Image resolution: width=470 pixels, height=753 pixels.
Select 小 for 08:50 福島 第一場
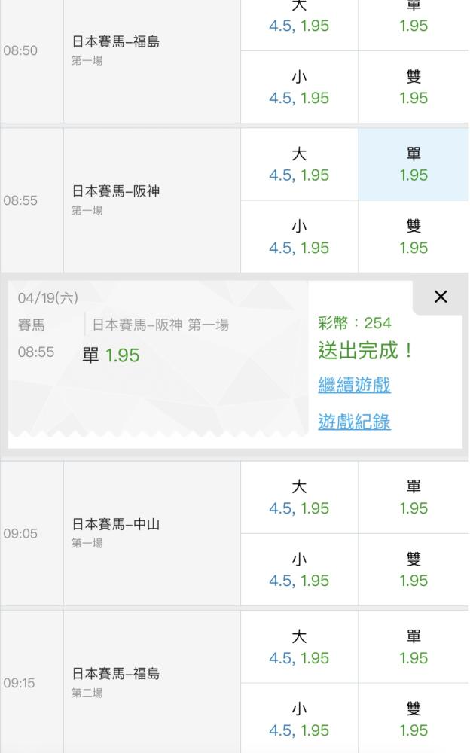pos(299,87)
